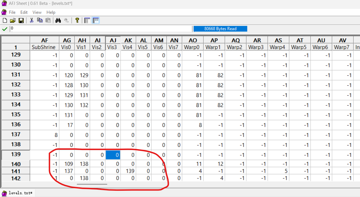
Task: Select row header 139
Action: [16, 154]
